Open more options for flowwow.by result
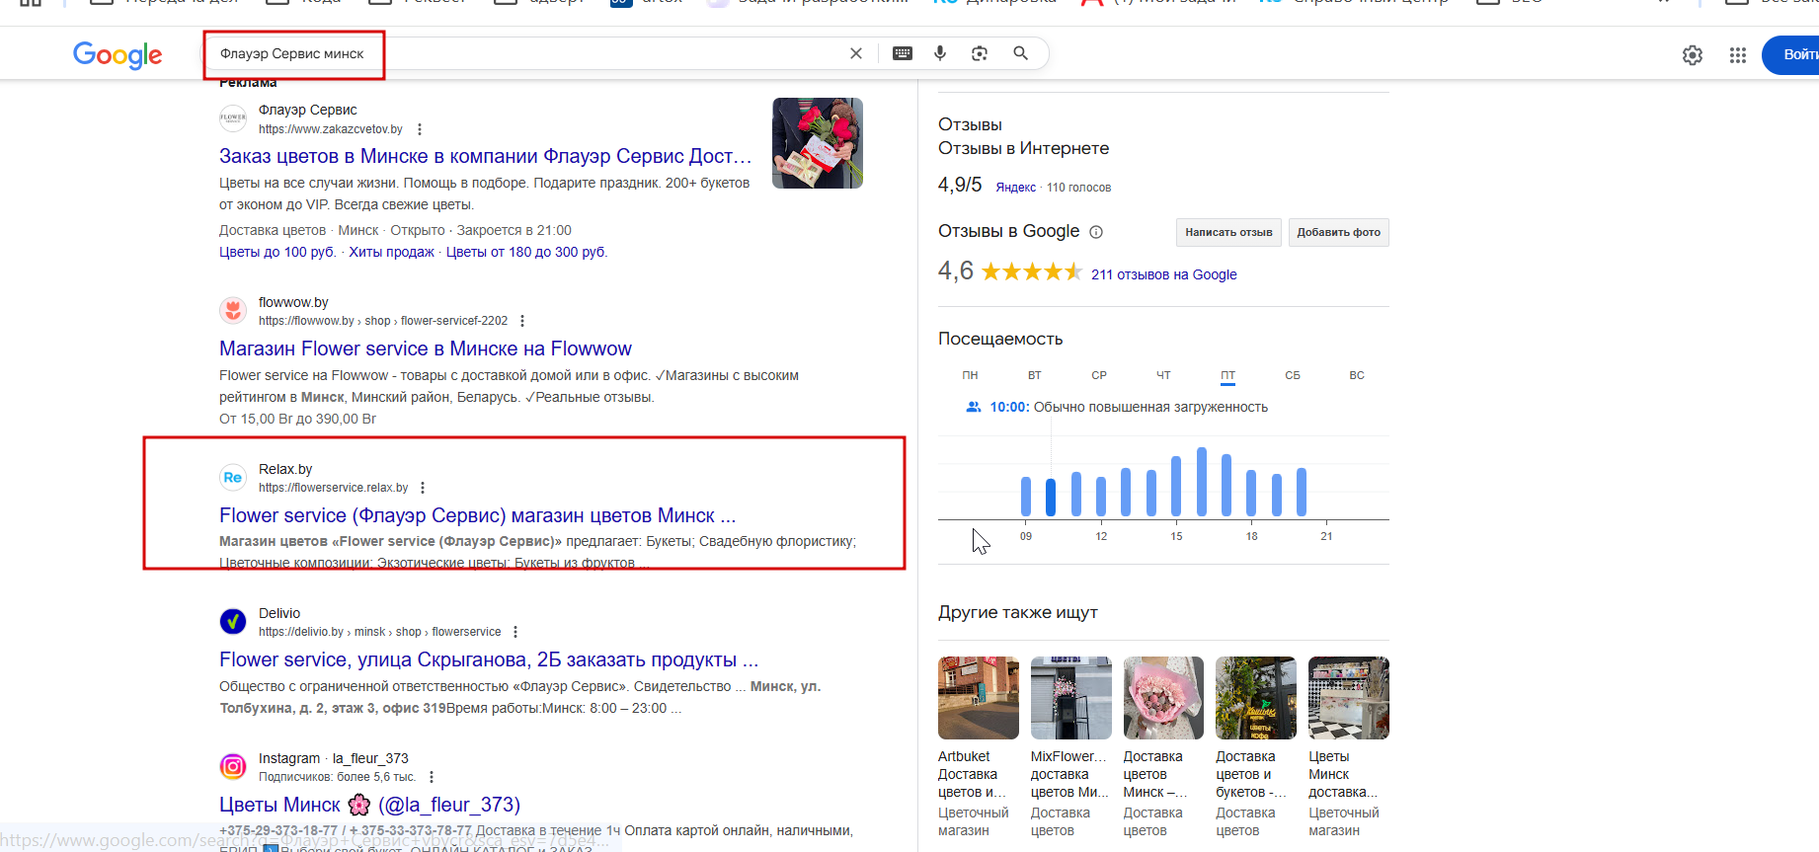This screenshot has height=852, width=1819. [x=522, y=321]
